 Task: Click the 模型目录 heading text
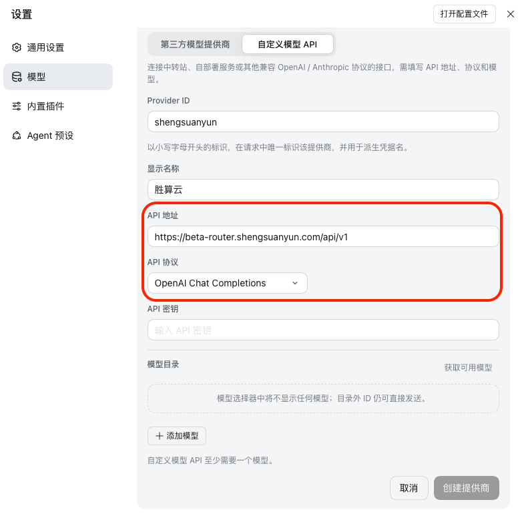click(x=163, y=364)
